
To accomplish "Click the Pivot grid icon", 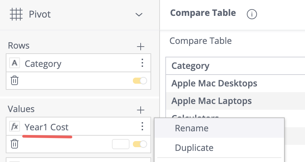I will [16, 14].
